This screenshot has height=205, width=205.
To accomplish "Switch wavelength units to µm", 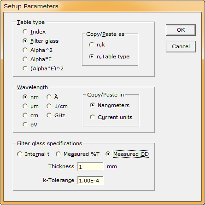I will (30, 106).
